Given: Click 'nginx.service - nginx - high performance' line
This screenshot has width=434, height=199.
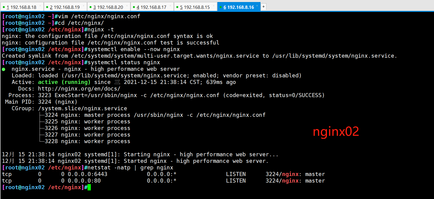Looking at the screenshot, I should point(96,69).
